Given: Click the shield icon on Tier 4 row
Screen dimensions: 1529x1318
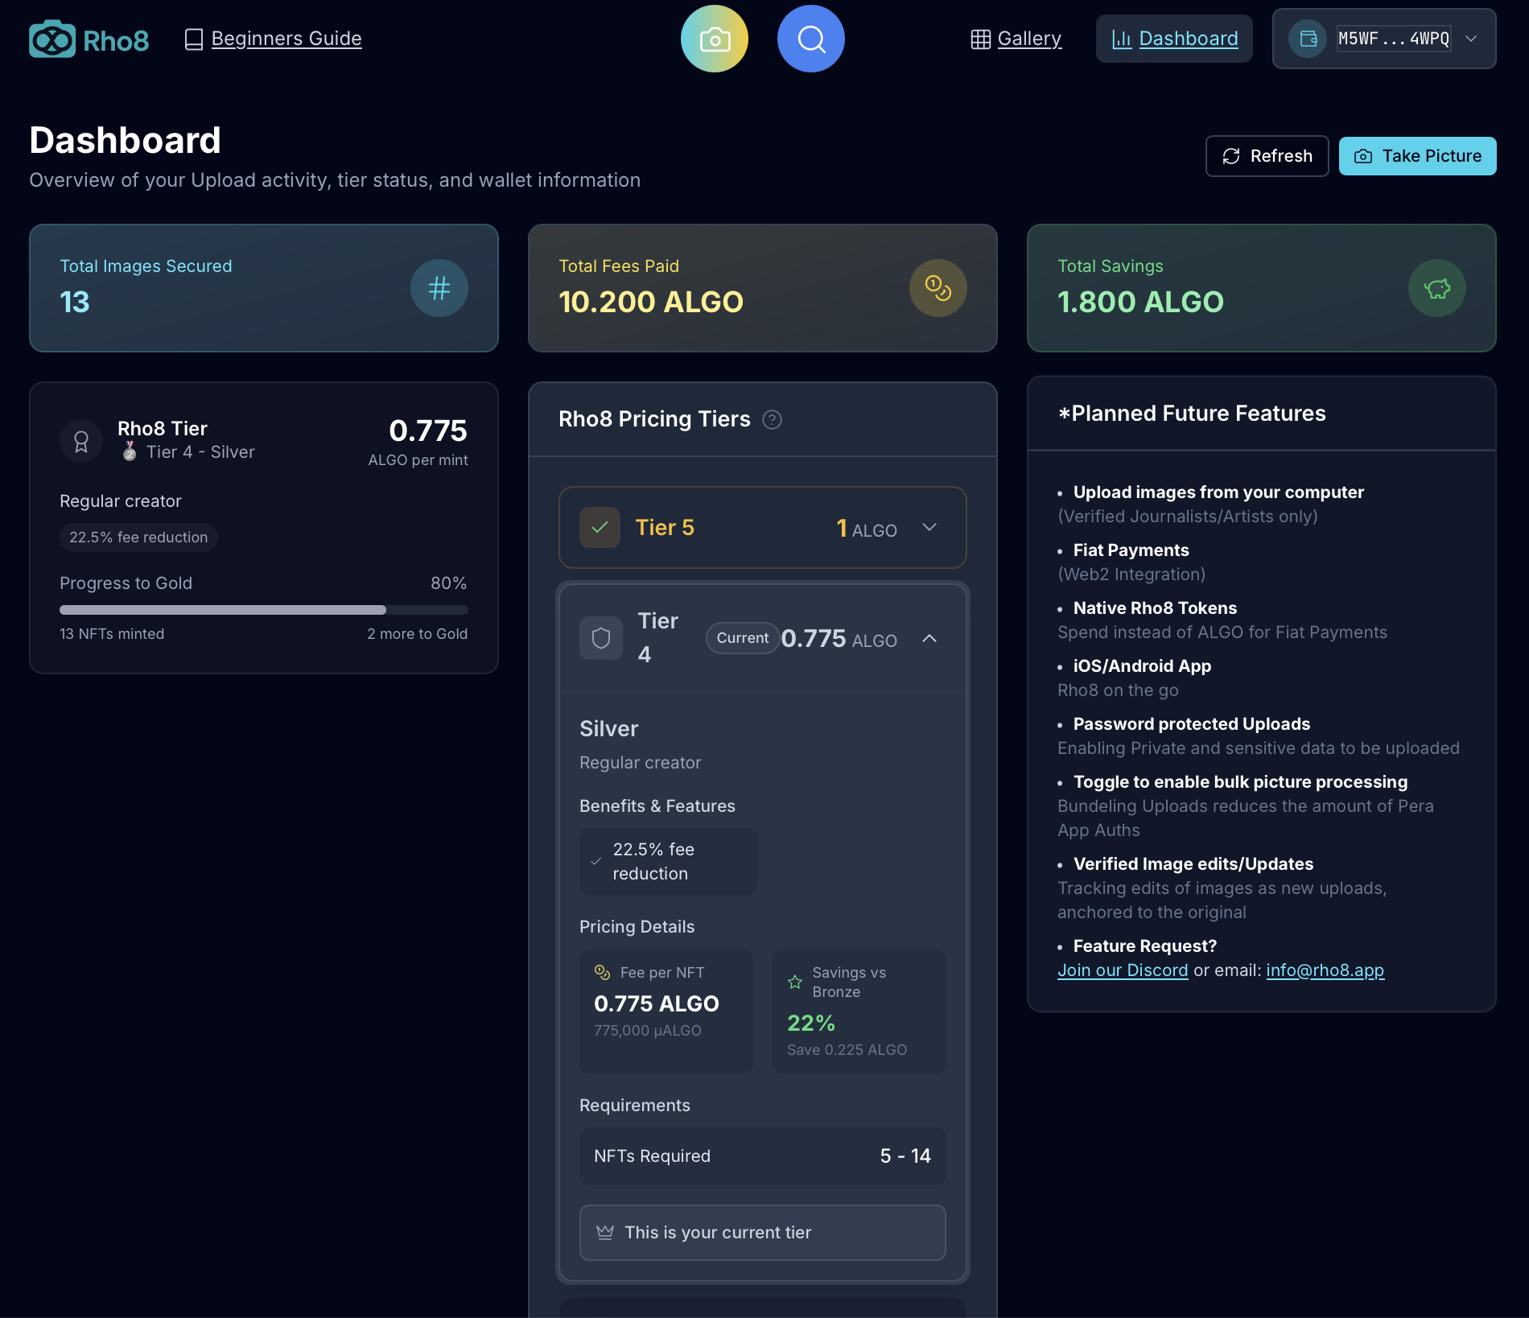Looking at the screenshot, I should click(601, 638).
